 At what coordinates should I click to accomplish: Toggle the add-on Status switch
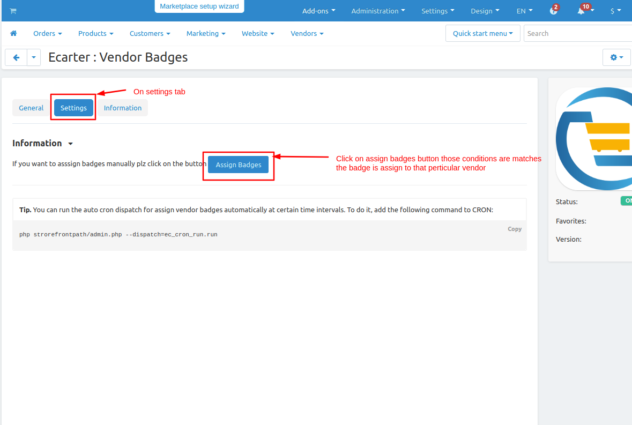[626, 200]
